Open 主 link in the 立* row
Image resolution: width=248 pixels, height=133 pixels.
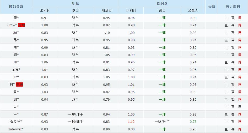point(226,107)
